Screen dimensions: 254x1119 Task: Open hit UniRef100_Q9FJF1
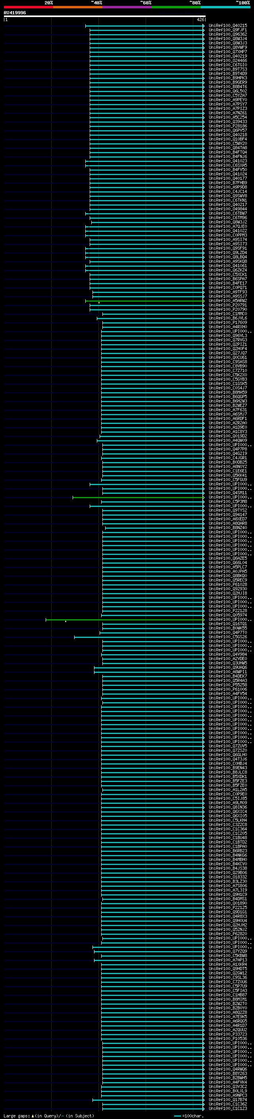point(228,30)
